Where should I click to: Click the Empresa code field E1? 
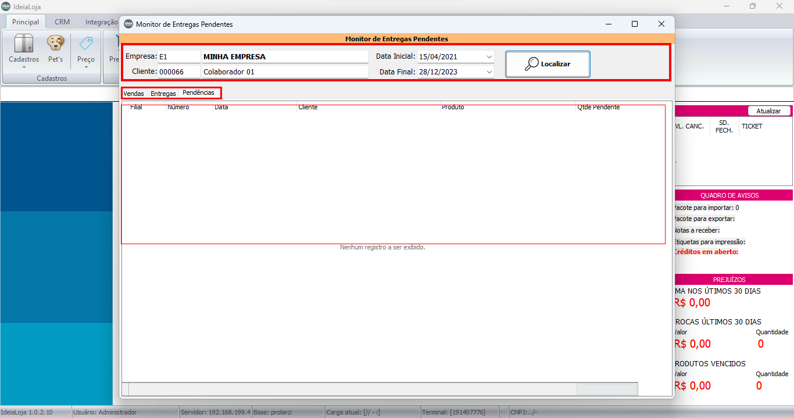(178, 57)
